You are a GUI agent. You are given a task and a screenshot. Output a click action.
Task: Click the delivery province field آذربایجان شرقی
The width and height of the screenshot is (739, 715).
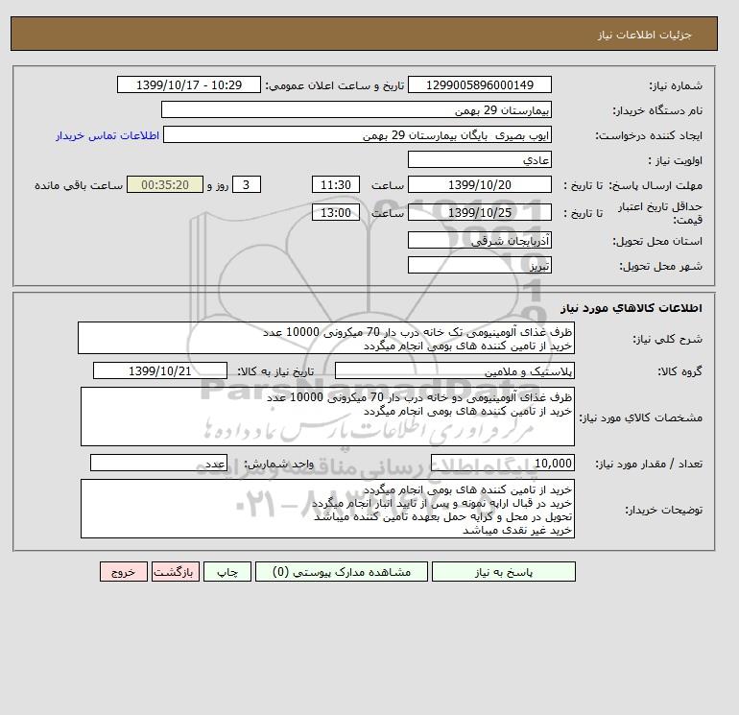pos(479,240)
